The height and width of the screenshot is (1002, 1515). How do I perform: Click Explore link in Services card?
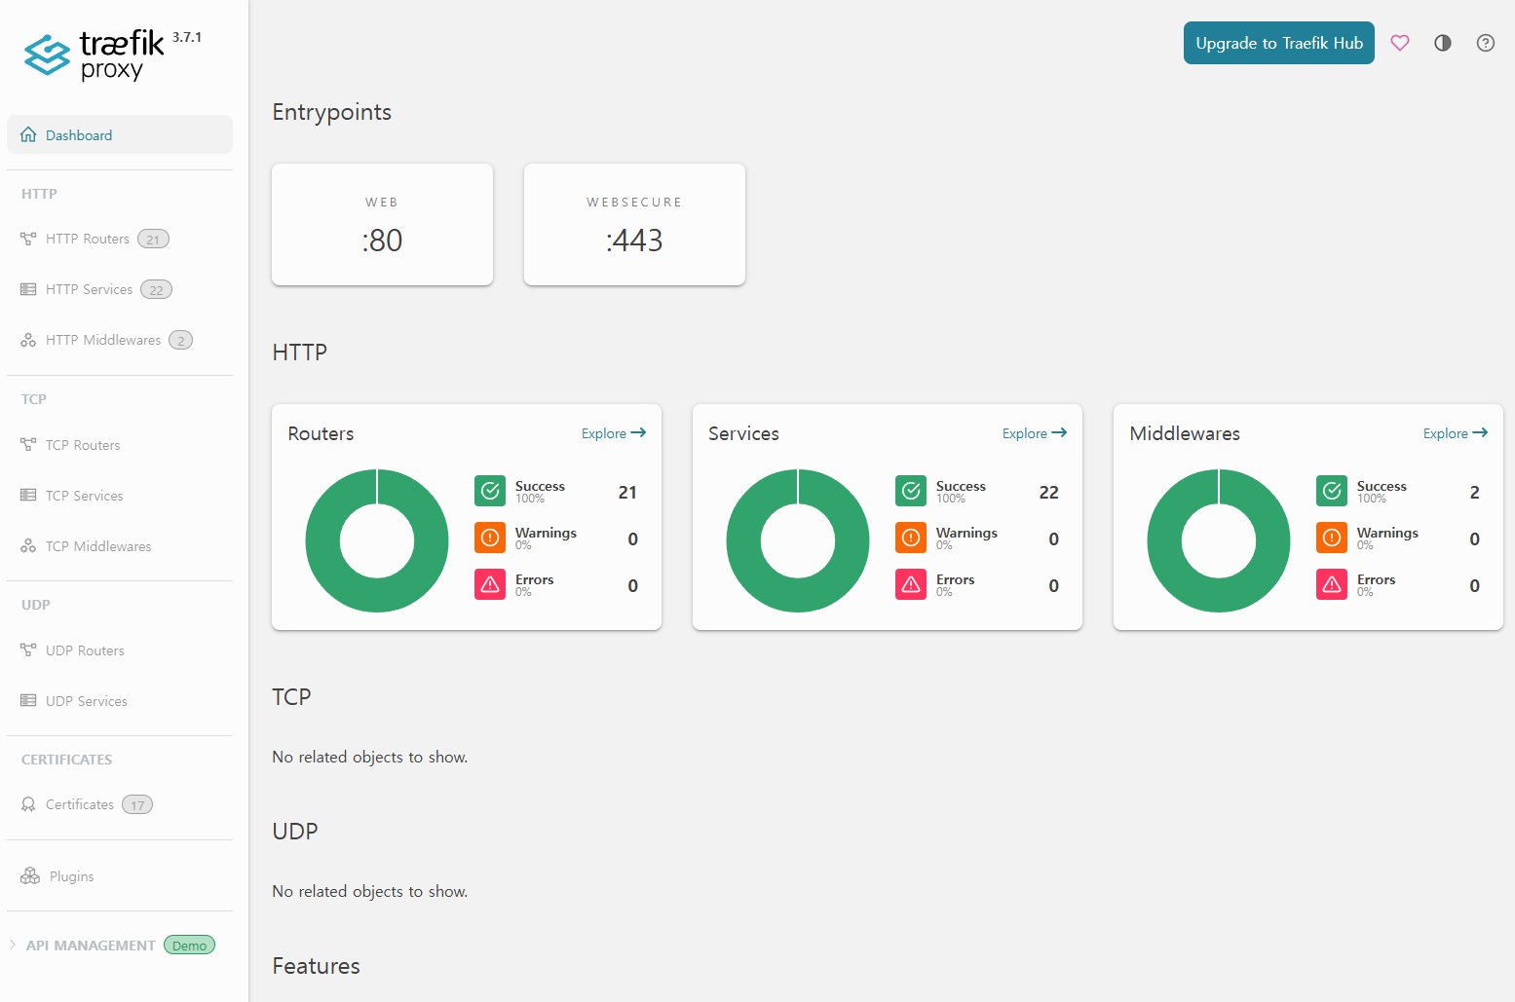(1035, 433)
